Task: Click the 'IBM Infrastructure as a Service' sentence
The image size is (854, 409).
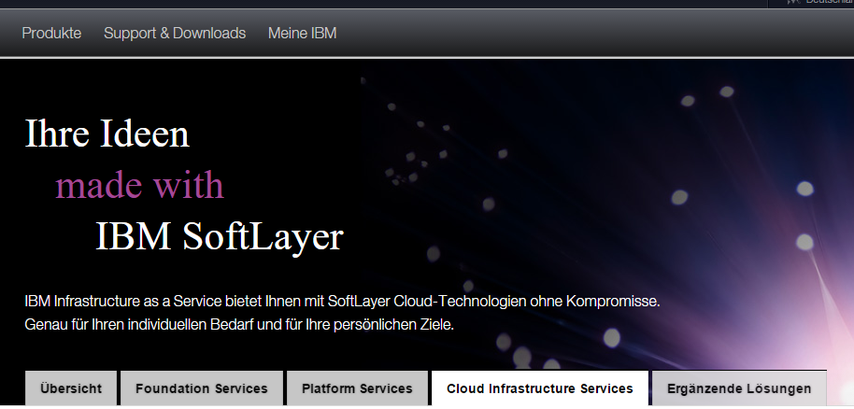Action: 343,302
